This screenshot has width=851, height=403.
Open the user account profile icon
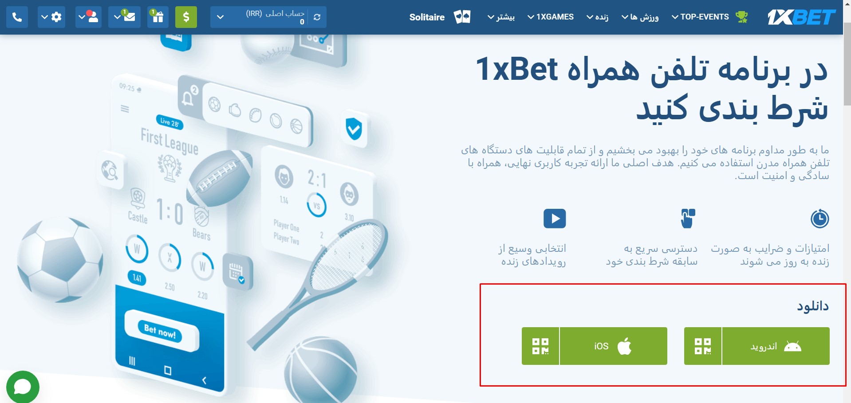coord(88,17)
